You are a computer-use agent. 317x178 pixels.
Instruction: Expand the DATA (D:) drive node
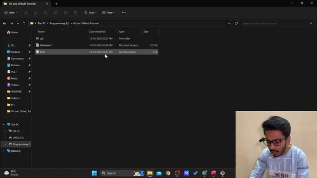(5, 138)
